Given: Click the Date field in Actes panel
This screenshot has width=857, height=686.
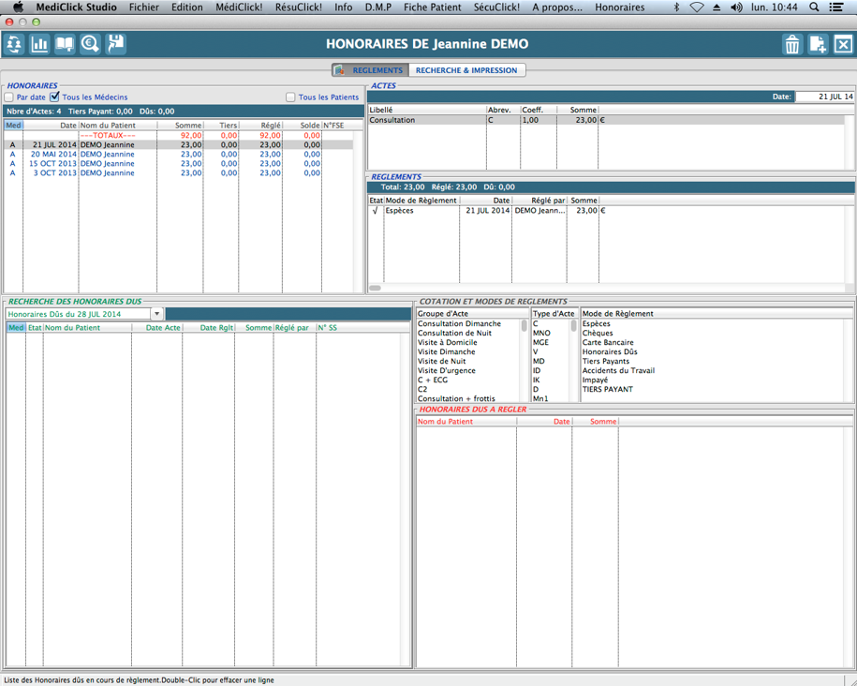Looking at the screenshot, I should pos(824,97).
